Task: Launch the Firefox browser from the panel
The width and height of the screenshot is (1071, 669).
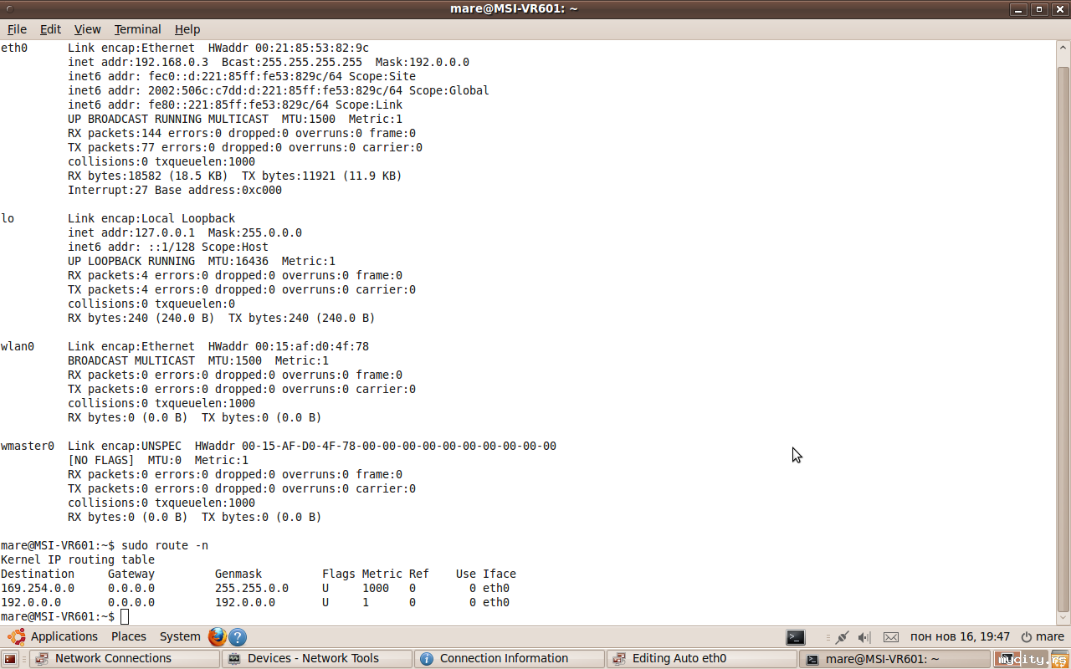Action: click(218, 636)
